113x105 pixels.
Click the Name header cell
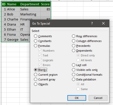coord(13,4)
